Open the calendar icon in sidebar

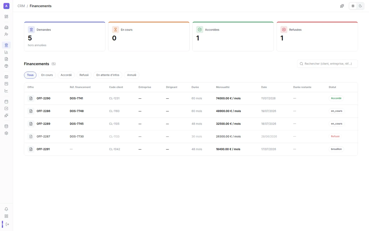coord(6,101)
